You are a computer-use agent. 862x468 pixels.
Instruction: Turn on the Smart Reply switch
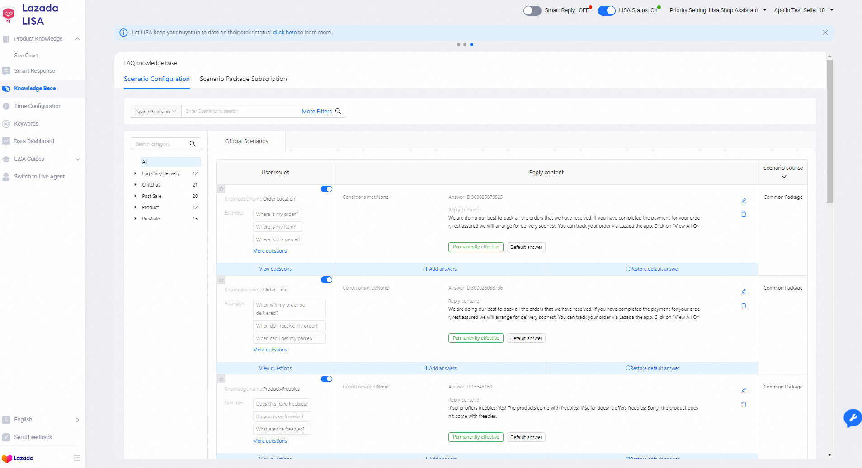click(532, 11)
